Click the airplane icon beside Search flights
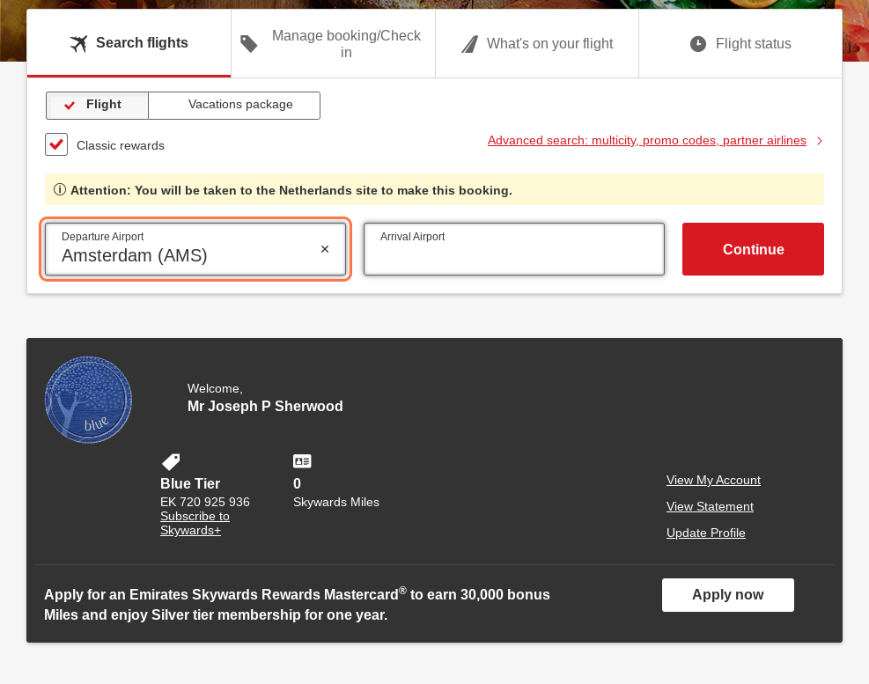The image size is (869, 684). pyautogui.click(x=78, y=43)
